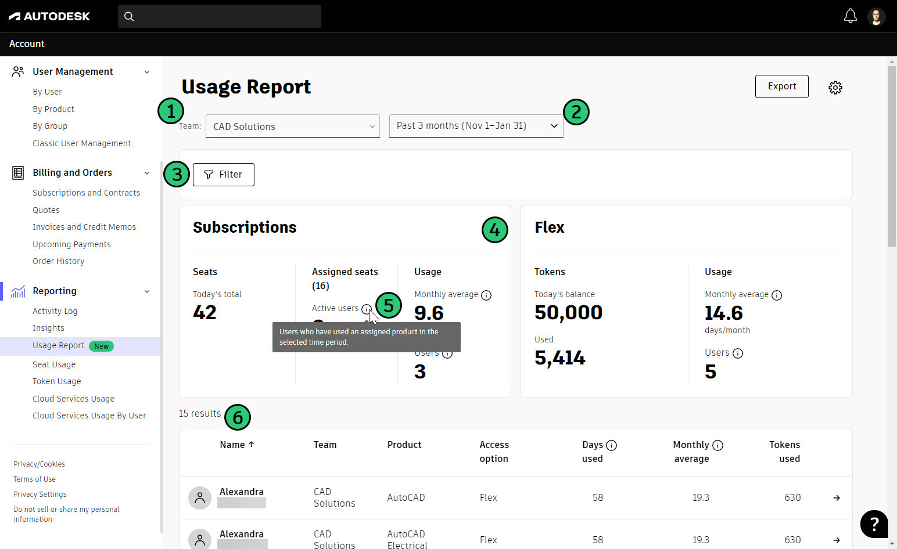Click info icon next to Flex Users
Image resolution: width=897 pixels, height=549 pixels.
(x=738, y=353)
